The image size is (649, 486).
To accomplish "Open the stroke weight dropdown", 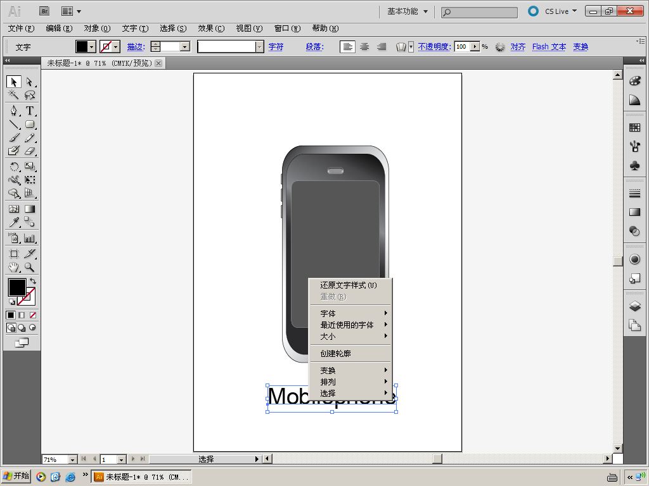I will tap(184, 47).
